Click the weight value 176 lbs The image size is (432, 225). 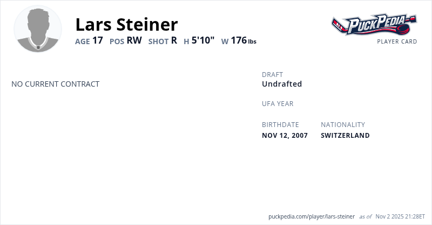[244, 40]
